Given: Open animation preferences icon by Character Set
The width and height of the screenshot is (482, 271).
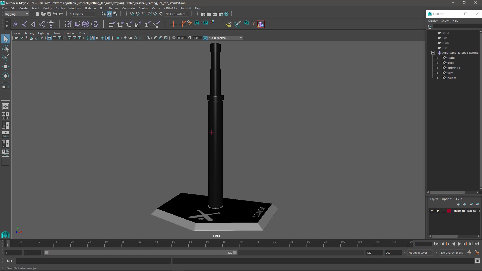Looking at the screenshot, I should (x=477, y=253).
